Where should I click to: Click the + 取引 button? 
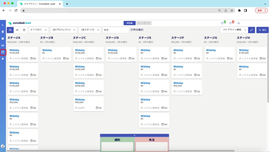tap(262, 30)
